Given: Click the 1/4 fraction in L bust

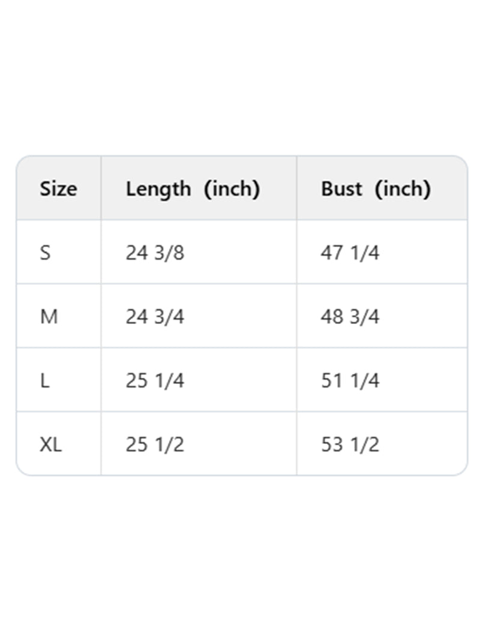Looking at the screenshot, I should tap(364, 381).
